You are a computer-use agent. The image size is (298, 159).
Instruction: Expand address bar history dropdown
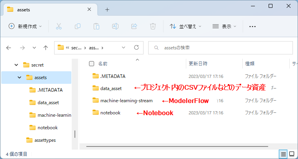pos(124,47)
